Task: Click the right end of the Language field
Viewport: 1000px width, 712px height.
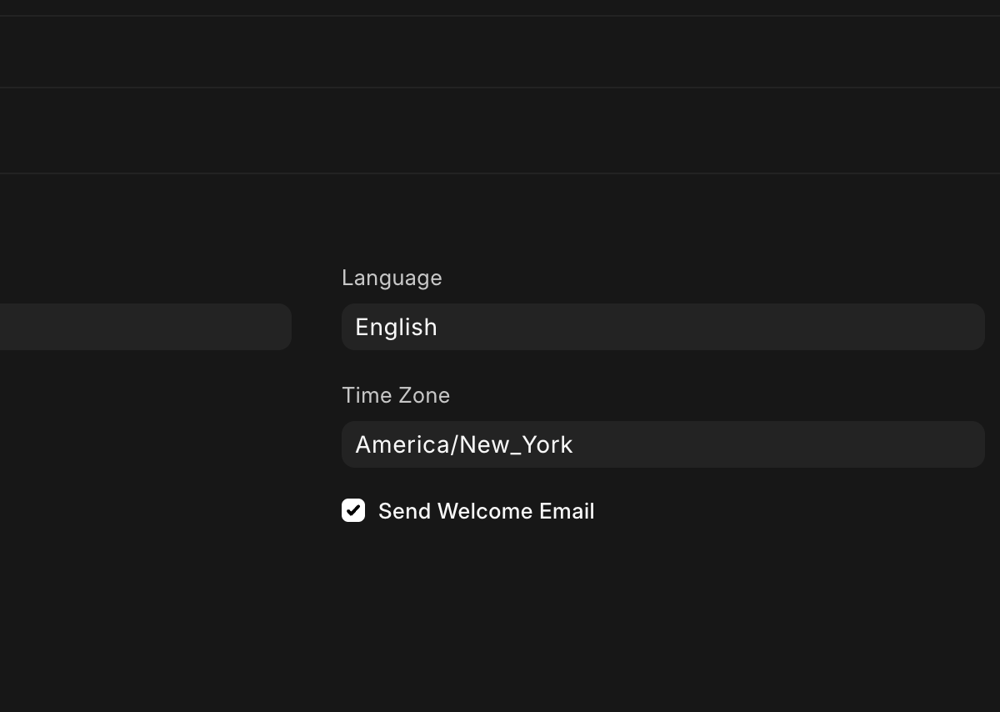Action: pyautogui.click(x=967, y=327)
